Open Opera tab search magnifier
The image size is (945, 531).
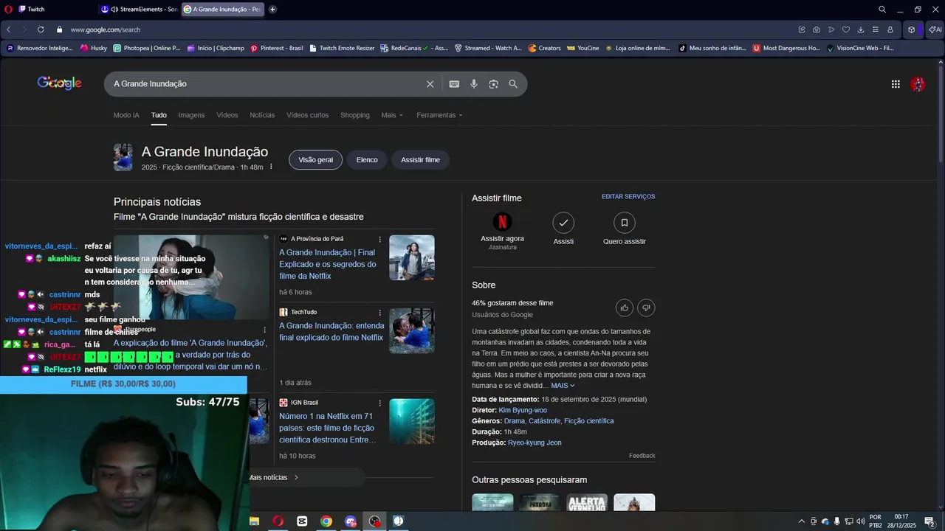[x=882, y=10]
